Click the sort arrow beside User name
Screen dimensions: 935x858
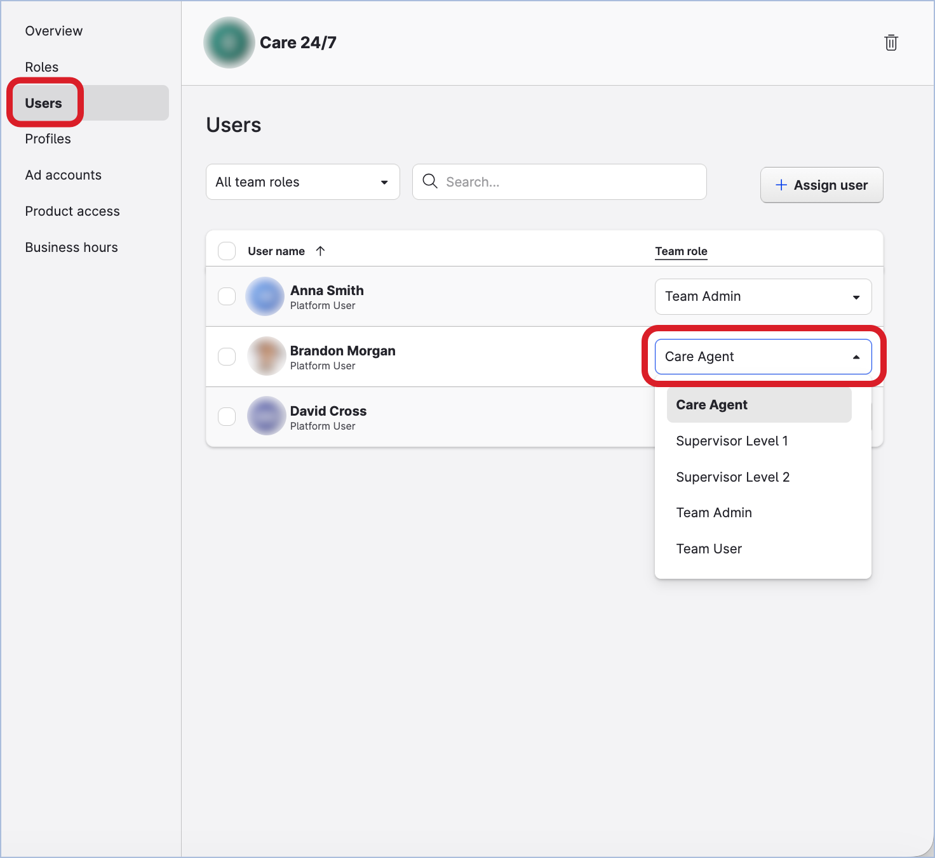point(320,251)
